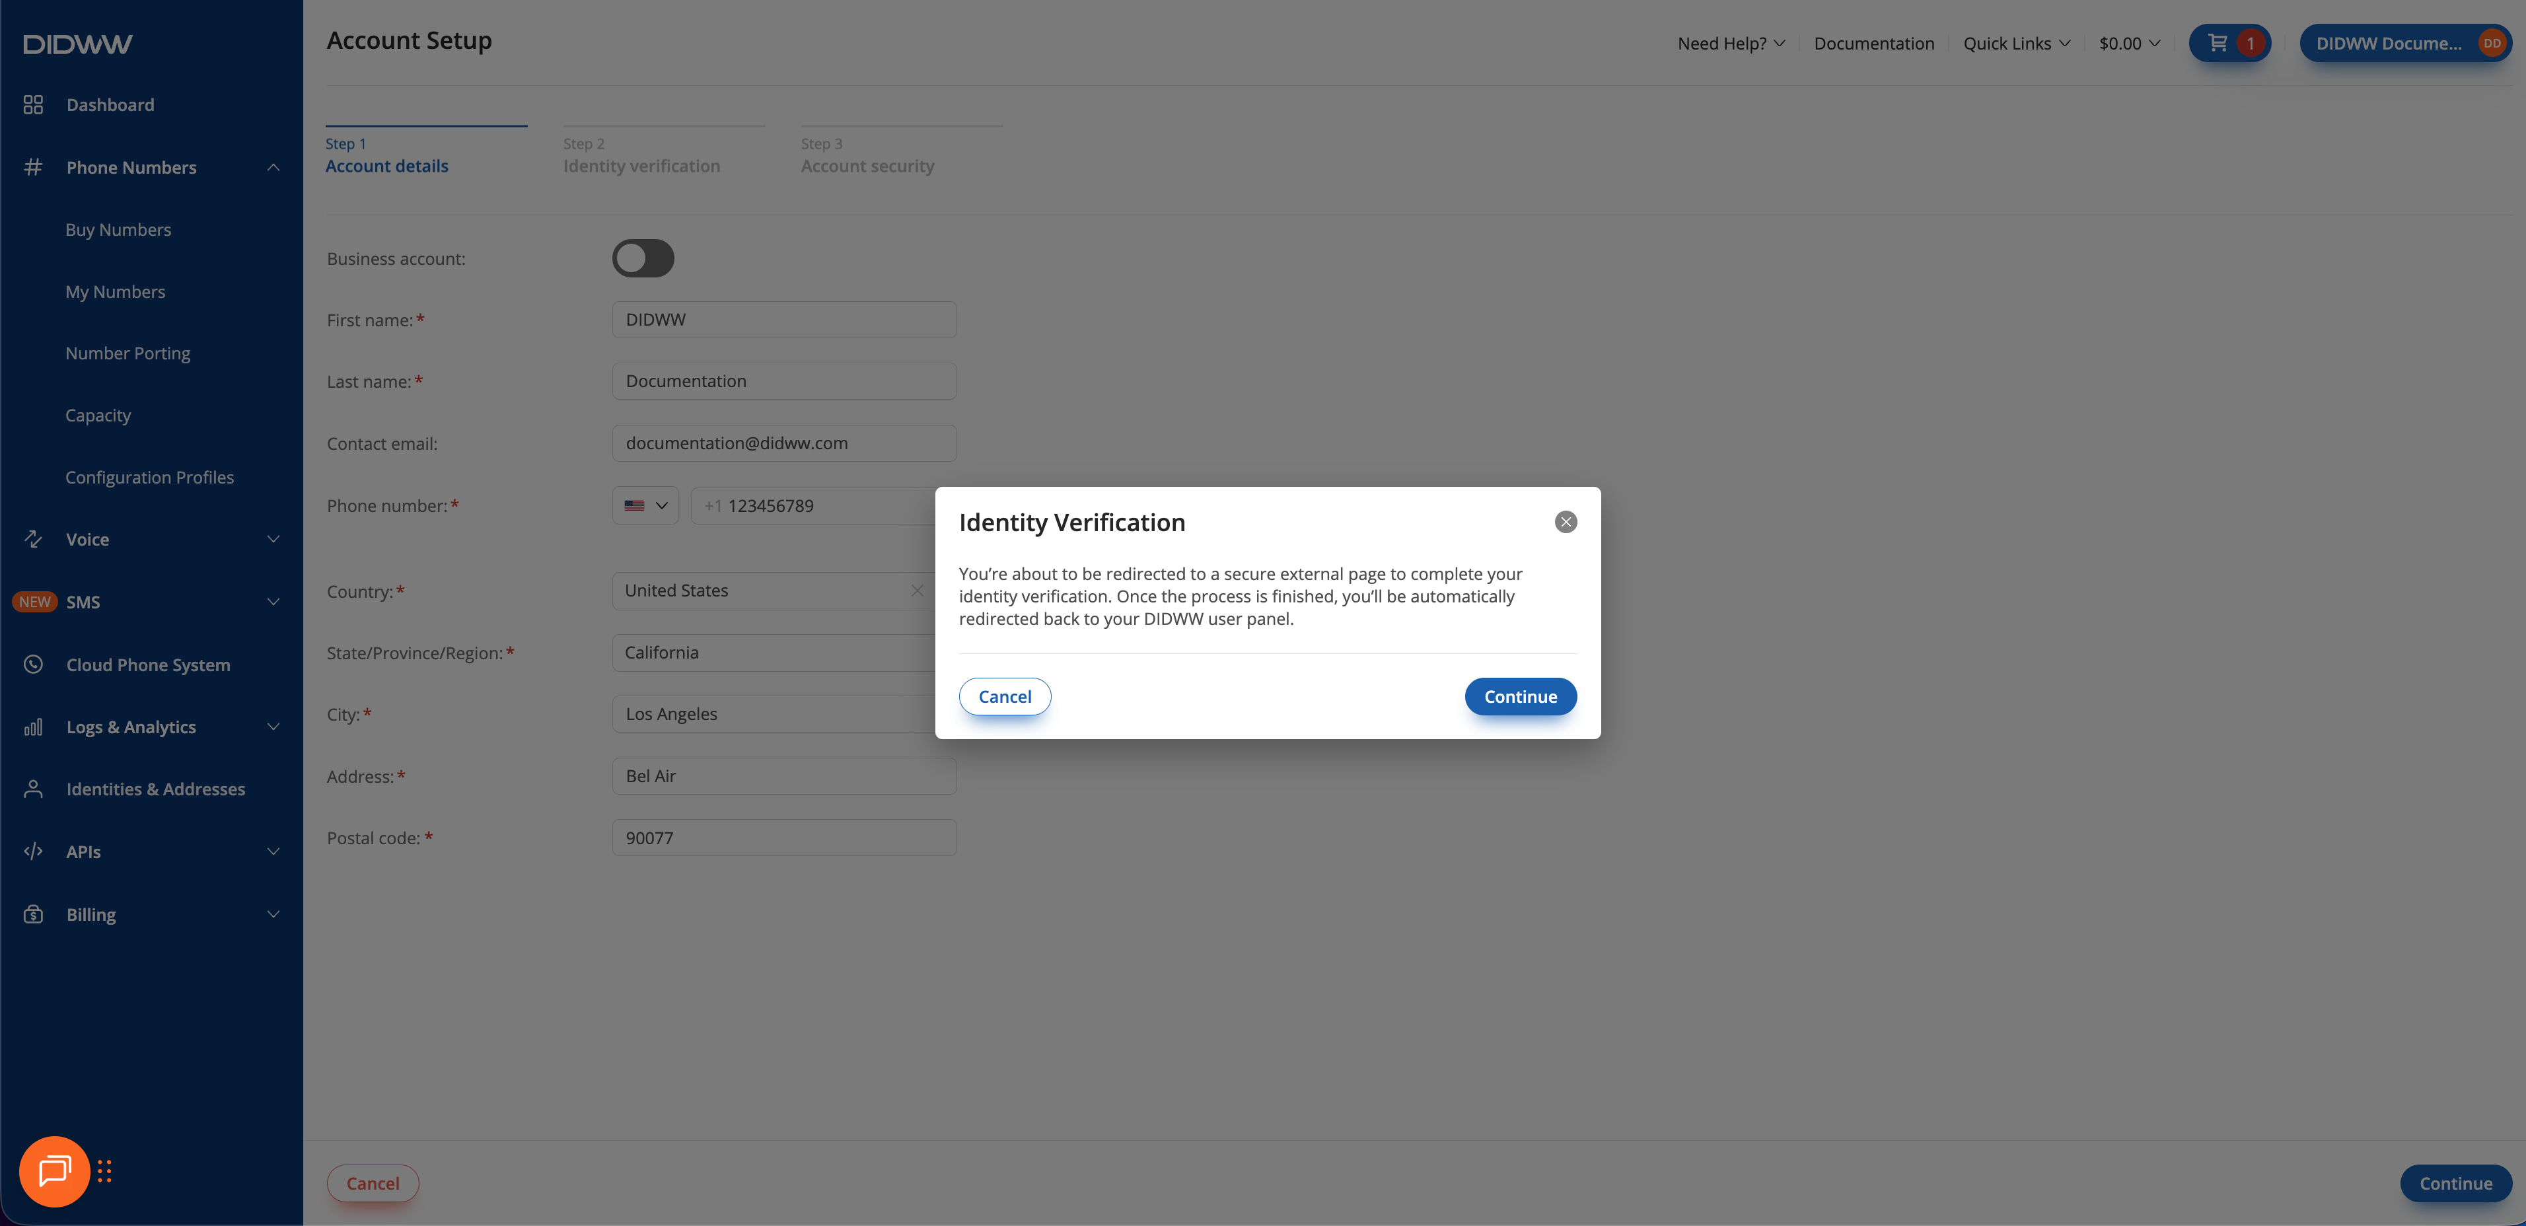Image resolution: width=2526 pixels, height=1226 pixels.
Task: Open the Need Help dropdown
Action: (x=1731, y=43)
